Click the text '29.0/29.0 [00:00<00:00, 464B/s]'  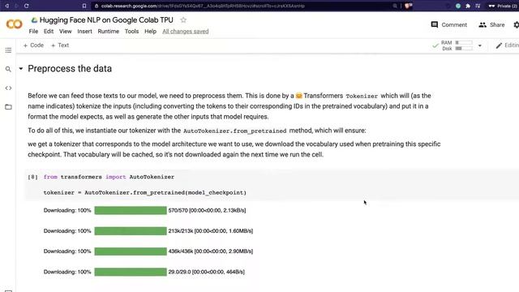tap(207, 272)
